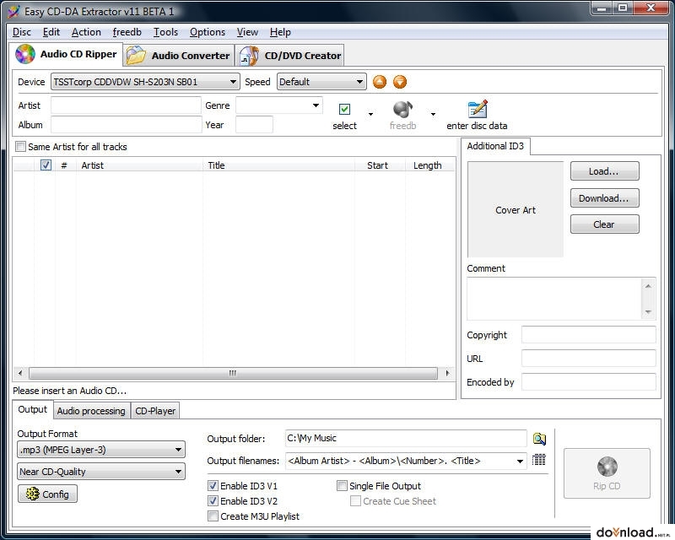This screenshot has width=675, height=540.
Task: Click the select tracks checkmark icon
Action: pyautogui.click(x=344, y=109)
